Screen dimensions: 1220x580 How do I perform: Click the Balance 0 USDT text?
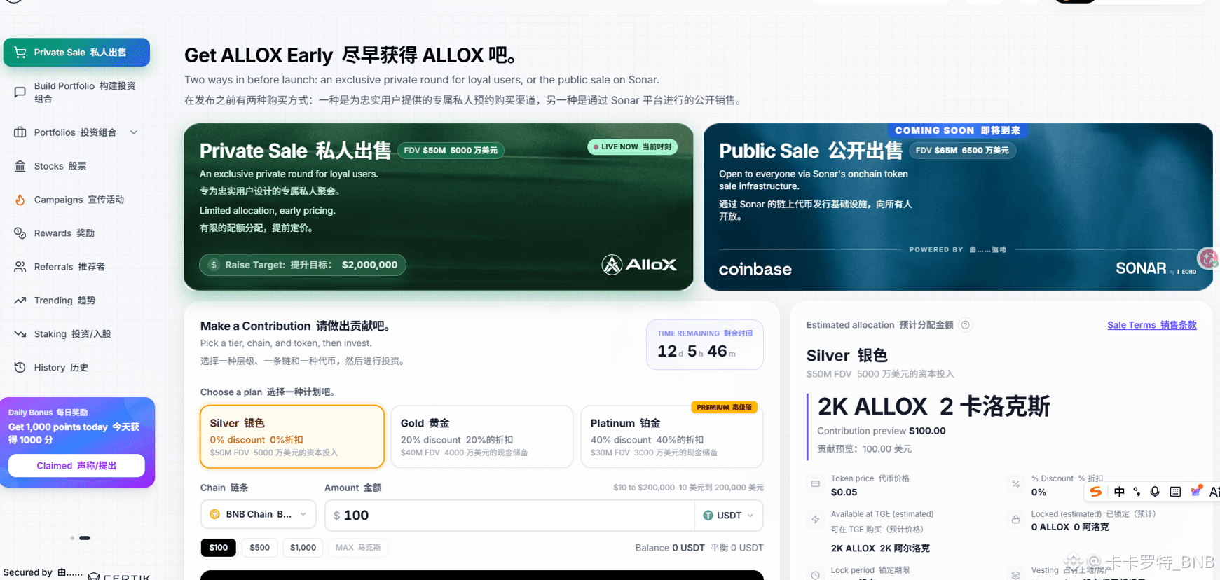[670, 548]
